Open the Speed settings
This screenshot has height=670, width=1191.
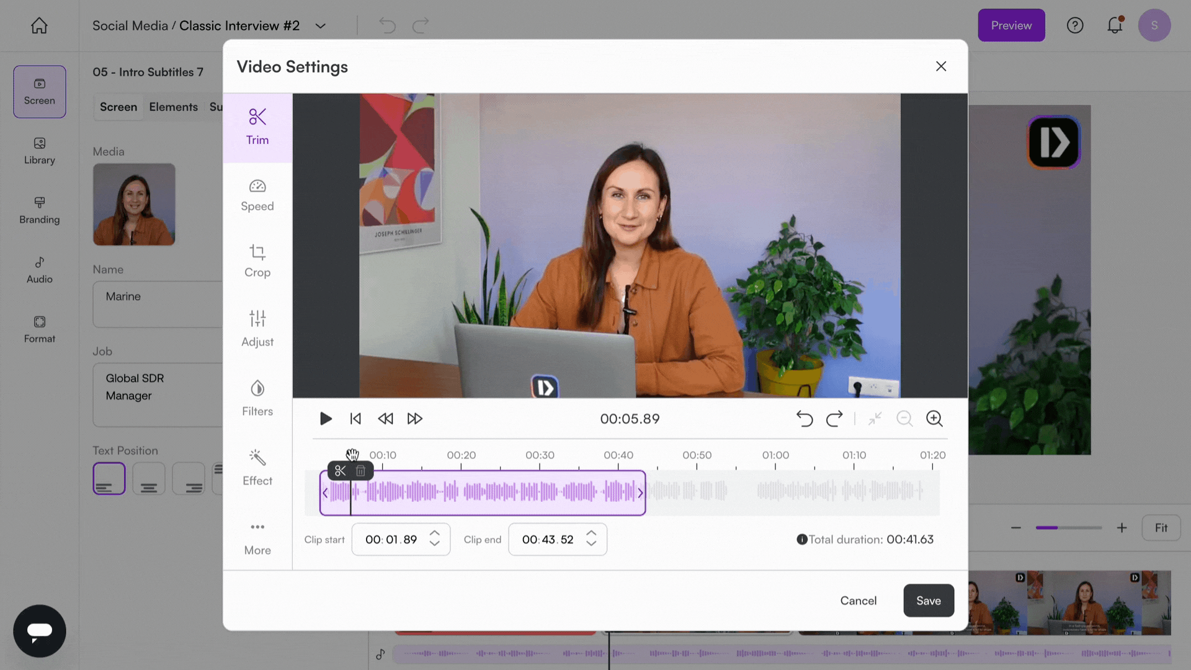coord(257,195)
